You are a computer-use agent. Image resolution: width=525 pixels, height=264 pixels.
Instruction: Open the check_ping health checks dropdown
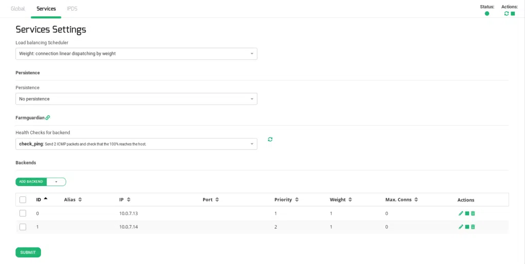136,144
